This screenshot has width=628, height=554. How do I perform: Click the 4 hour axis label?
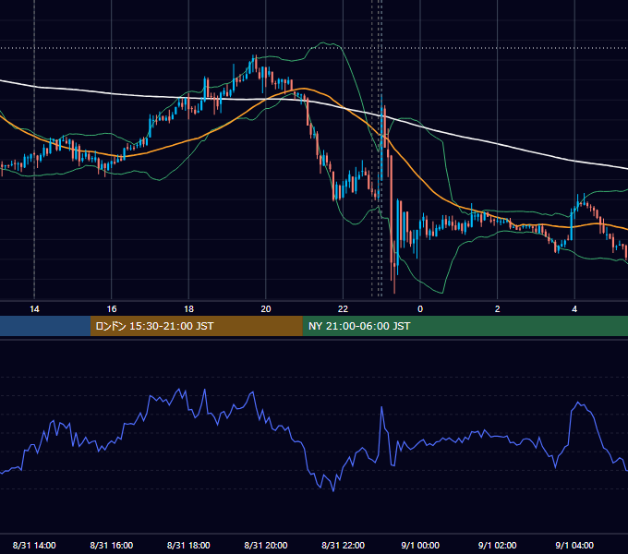click(x=574, y=309)
